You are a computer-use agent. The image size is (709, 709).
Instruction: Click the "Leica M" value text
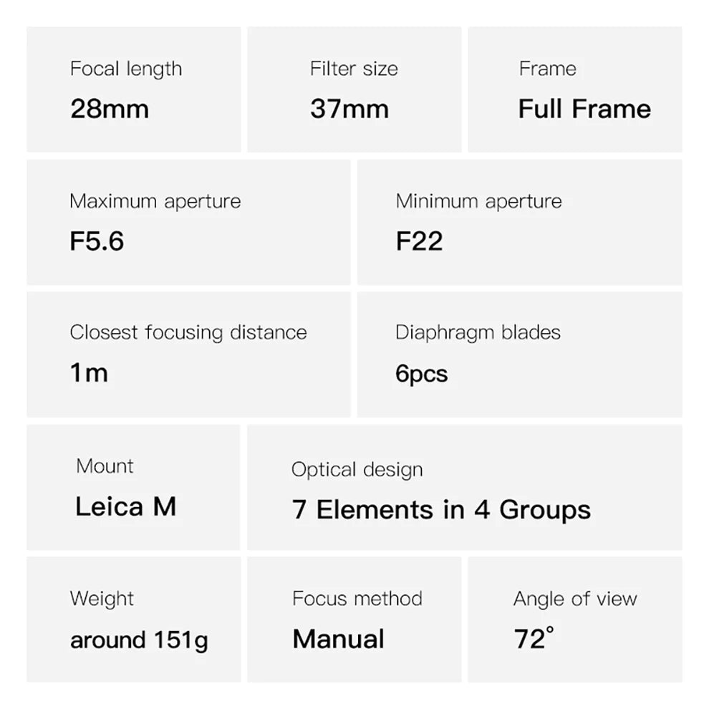coord(125,507)
